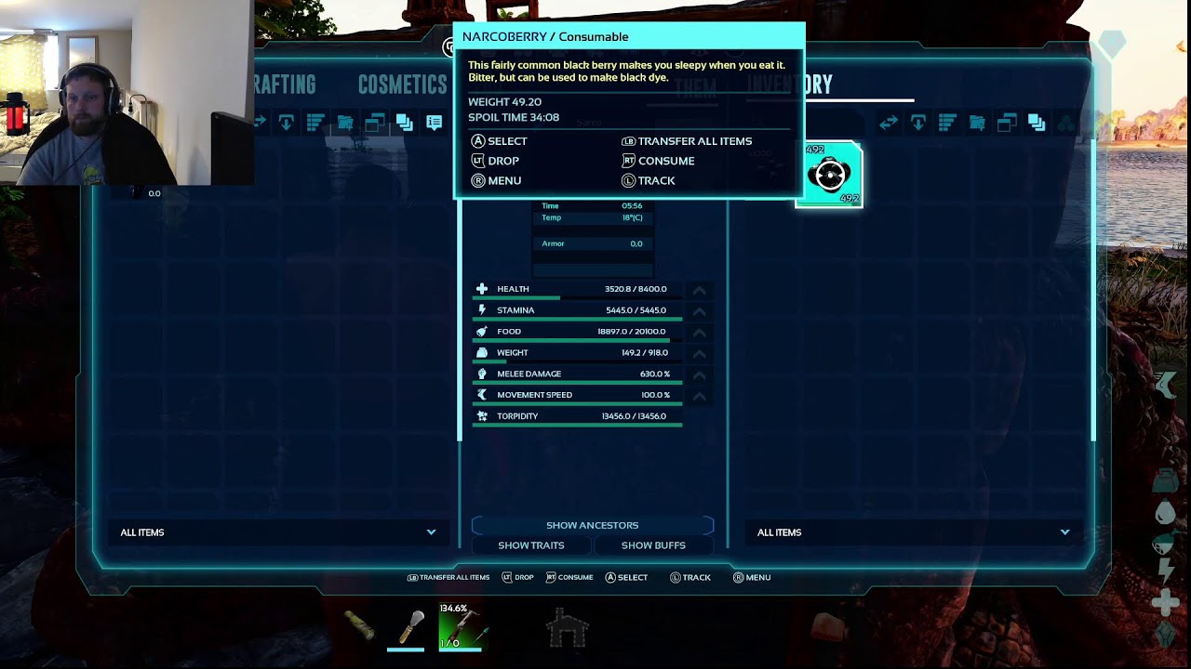This screenshot has width=1191, height=669.
Task: Click the HUD water droplet status icon
Action: (1165, 514)
